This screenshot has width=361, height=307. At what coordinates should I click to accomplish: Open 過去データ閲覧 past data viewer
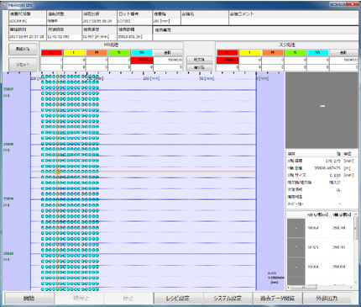click(277, 299)
